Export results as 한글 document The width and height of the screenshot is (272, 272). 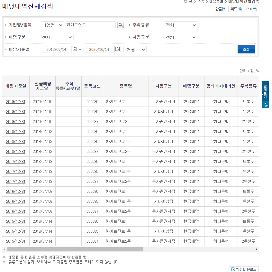(221, 9)
